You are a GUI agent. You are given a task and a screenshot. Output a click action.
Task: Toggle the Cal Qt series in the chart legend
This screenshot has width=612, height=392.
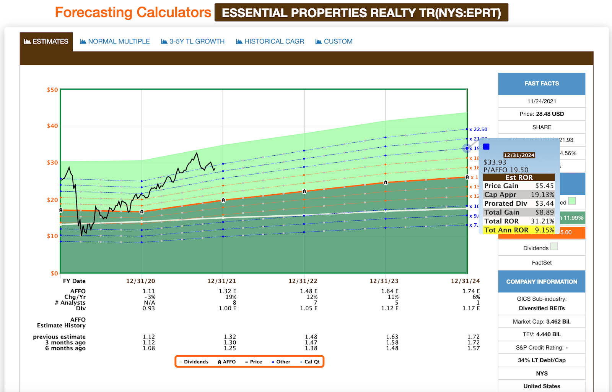[x=310, y=362]
